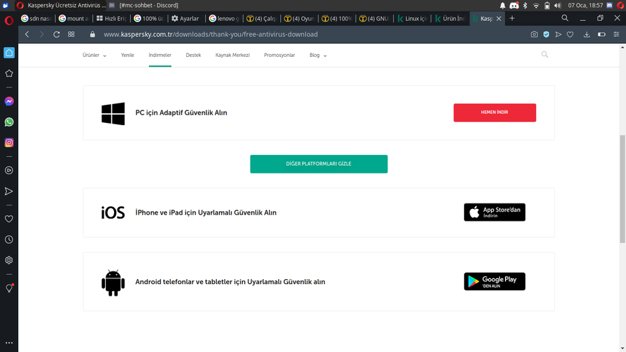Open sidebar three-dots setup menu
The image size is (626, 352).
pos(9,343)
